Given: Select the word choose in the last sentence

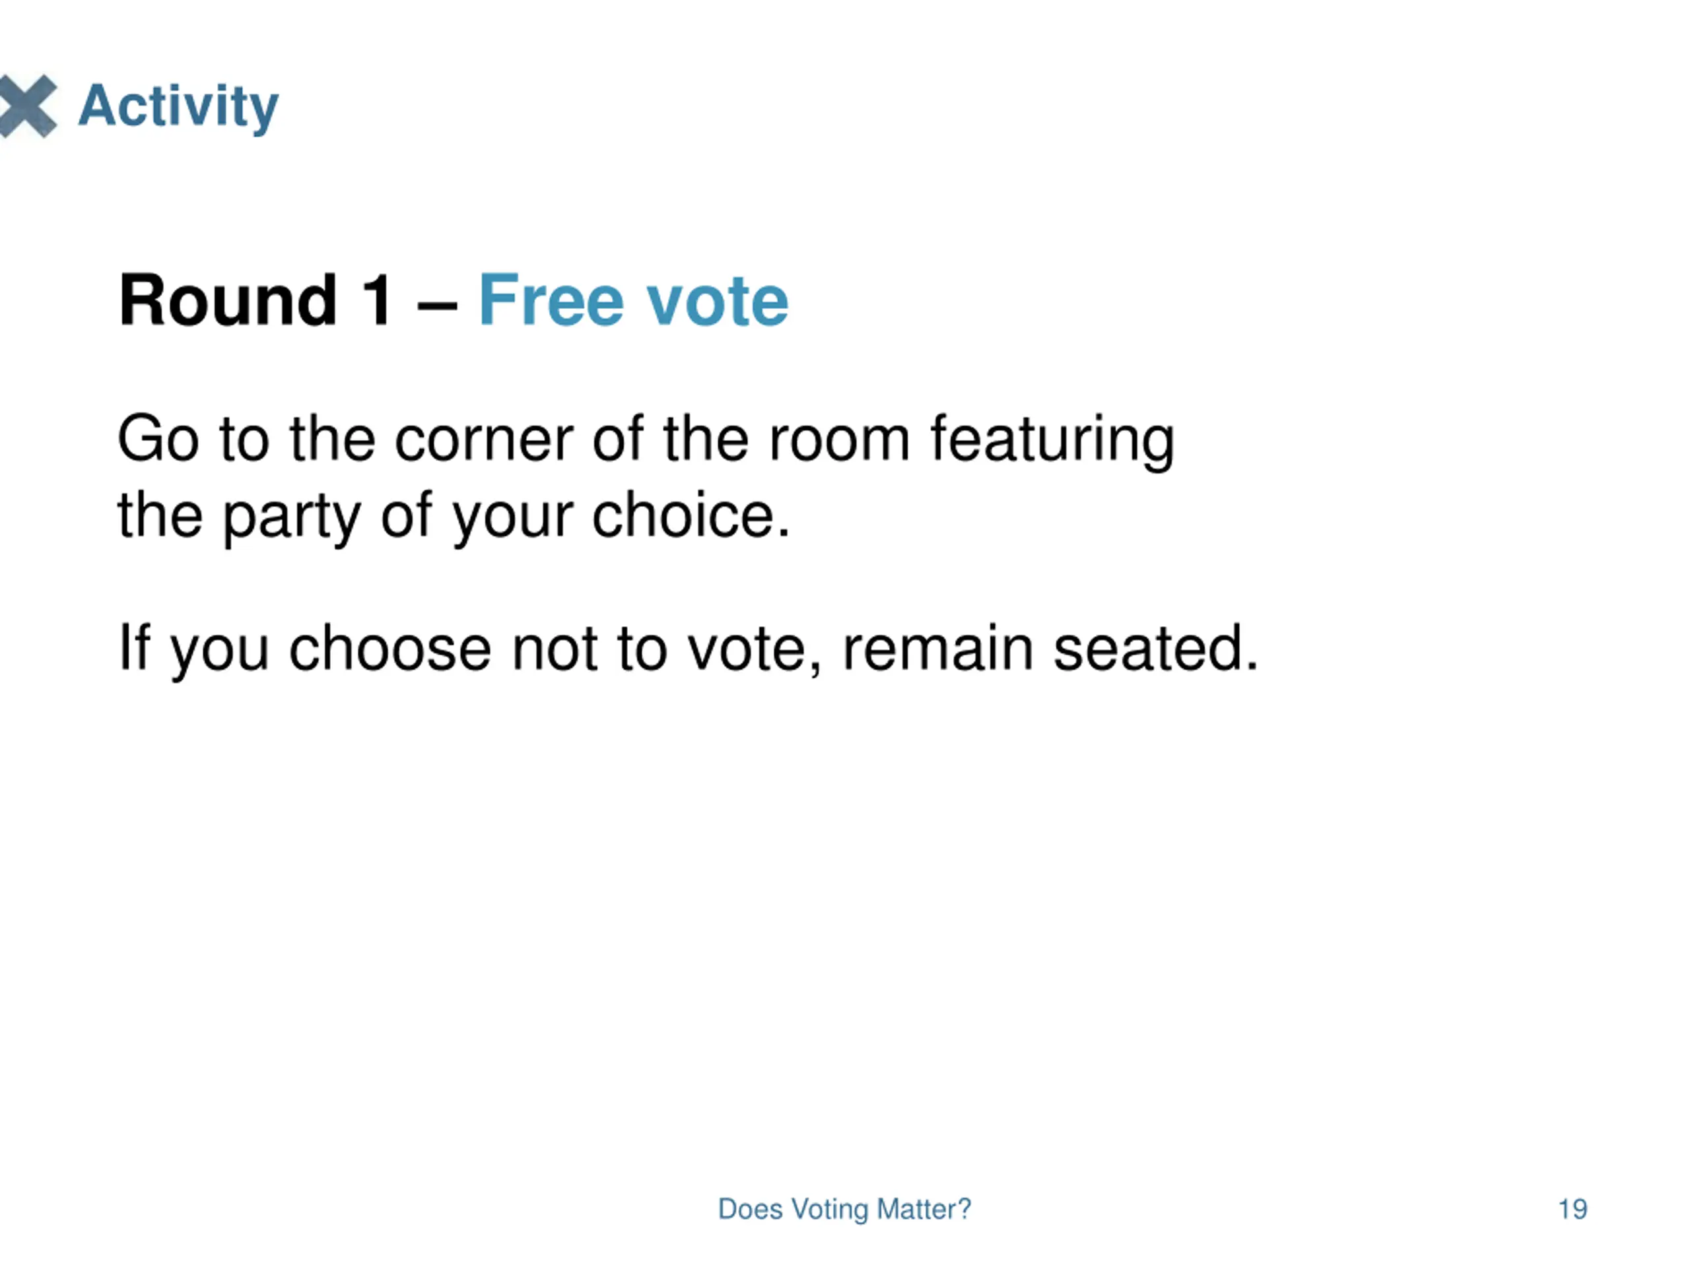Looking at the screenshot, I should click(x=389, y=649).
